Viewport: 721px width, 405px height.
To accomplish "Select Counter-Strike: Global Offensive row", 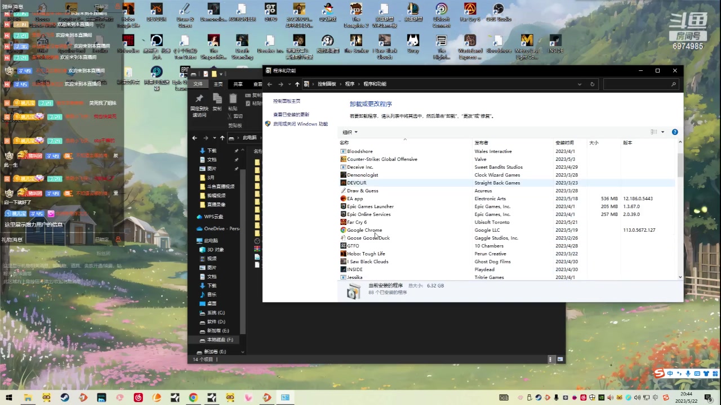I will [507, 159].
